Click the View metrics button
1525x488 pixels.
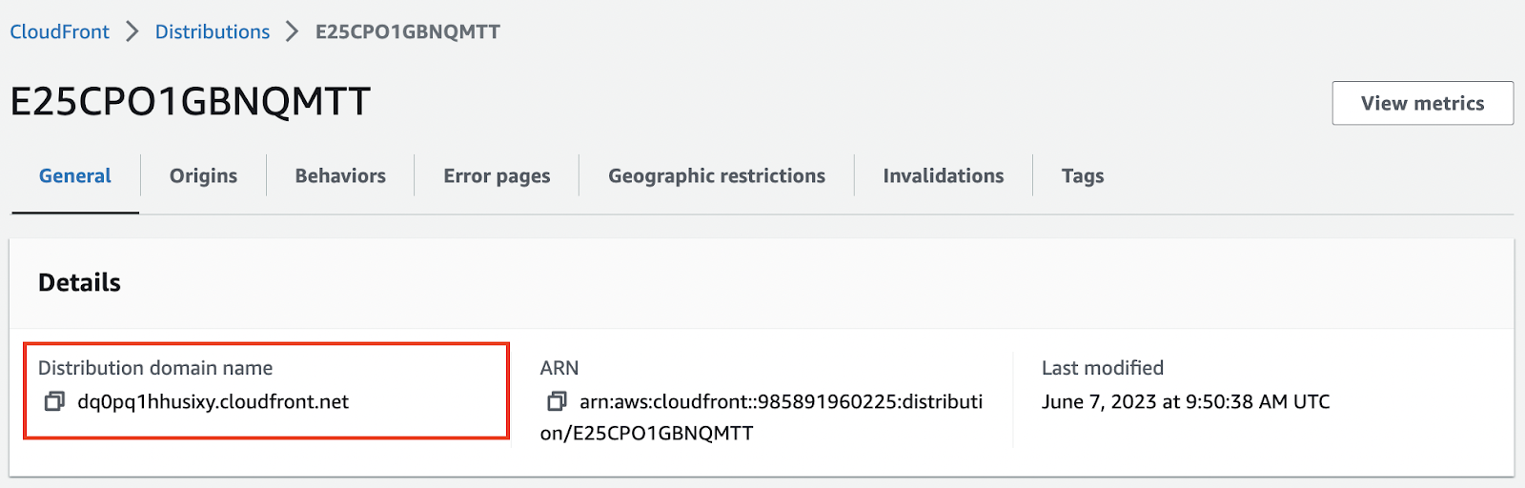coord(1422,103)
